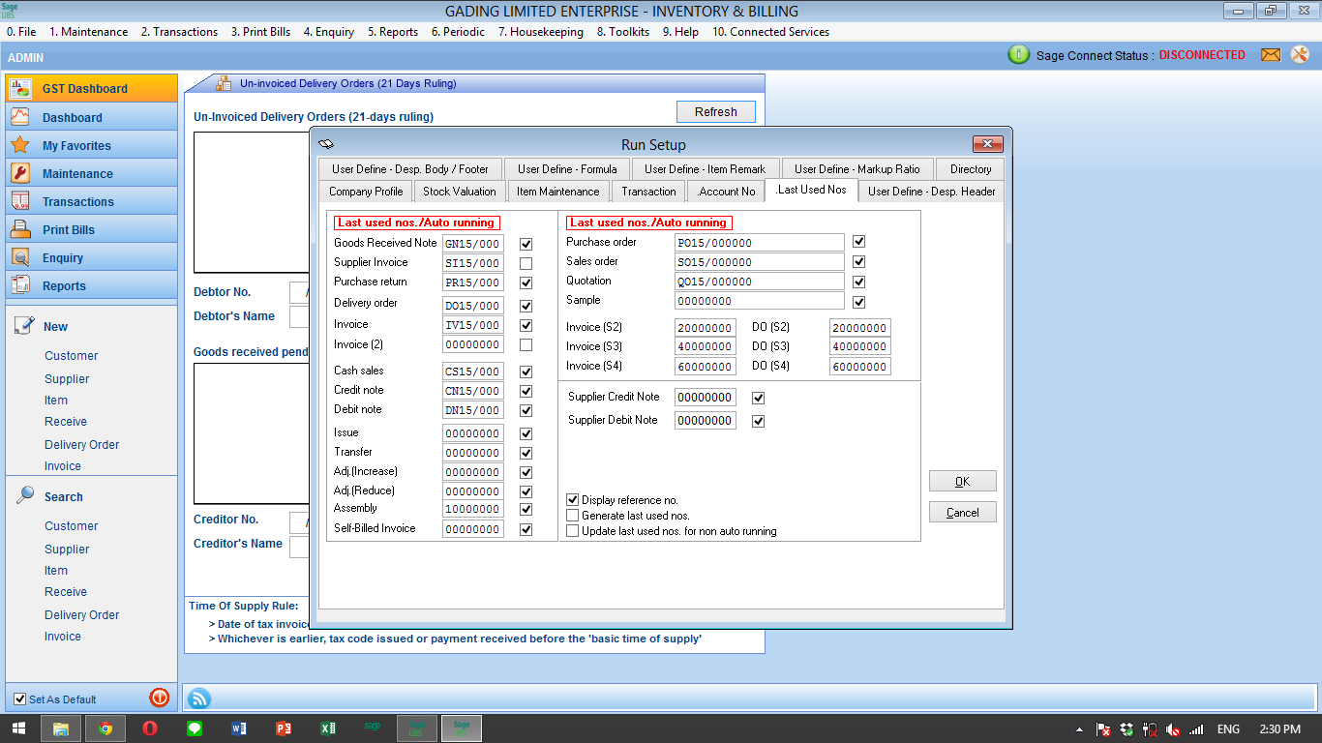Enable Update last used nos. for non auto running

tap(572, 531)
